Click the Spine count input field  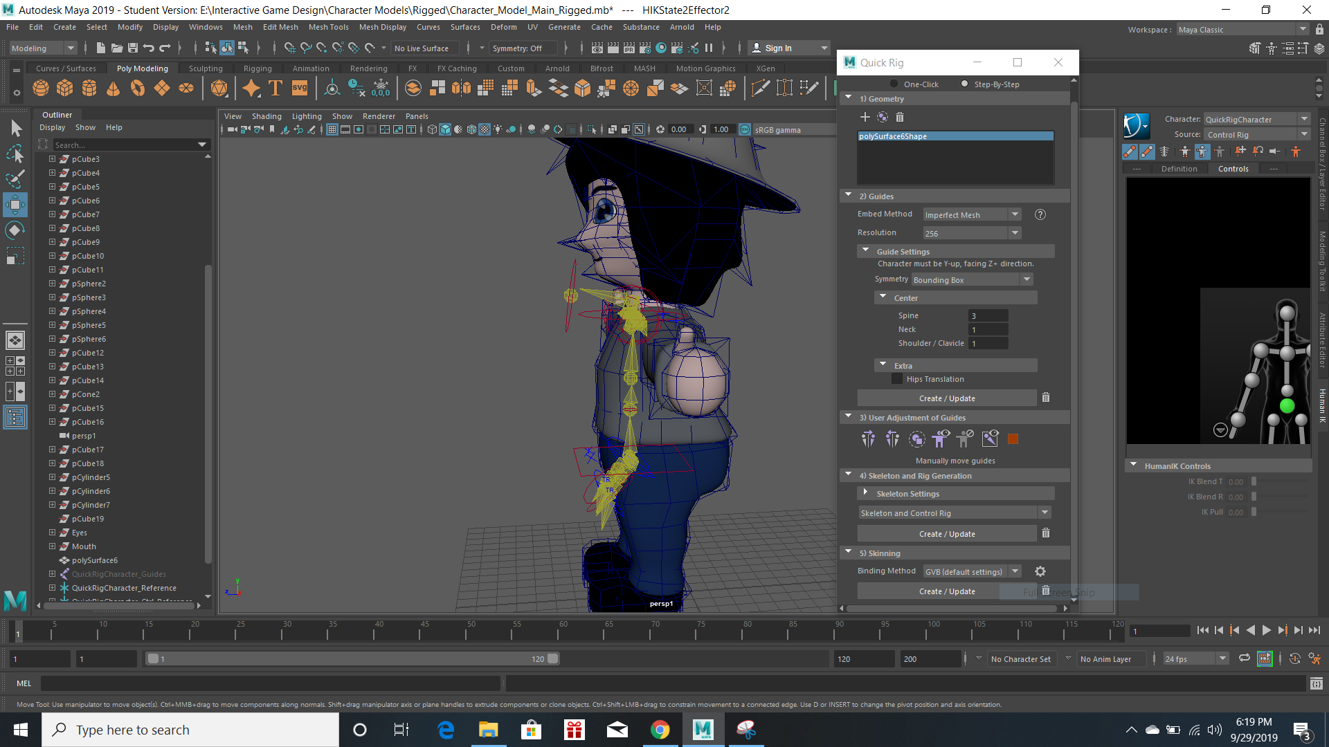click(988, 315)
